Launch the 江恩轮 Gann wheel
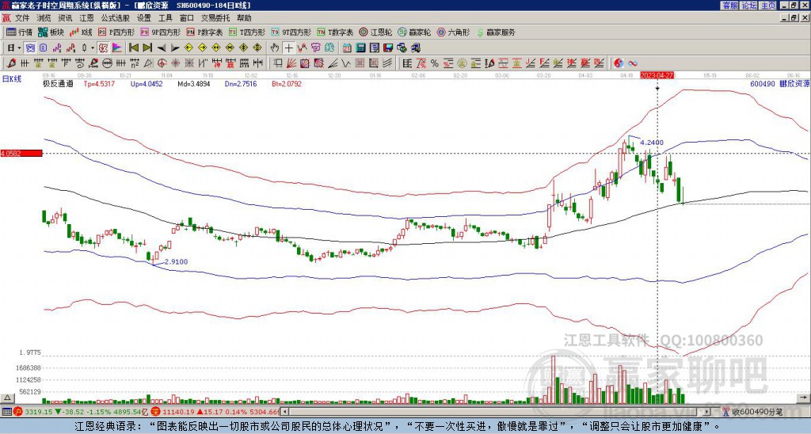 [x=375, y=32]
